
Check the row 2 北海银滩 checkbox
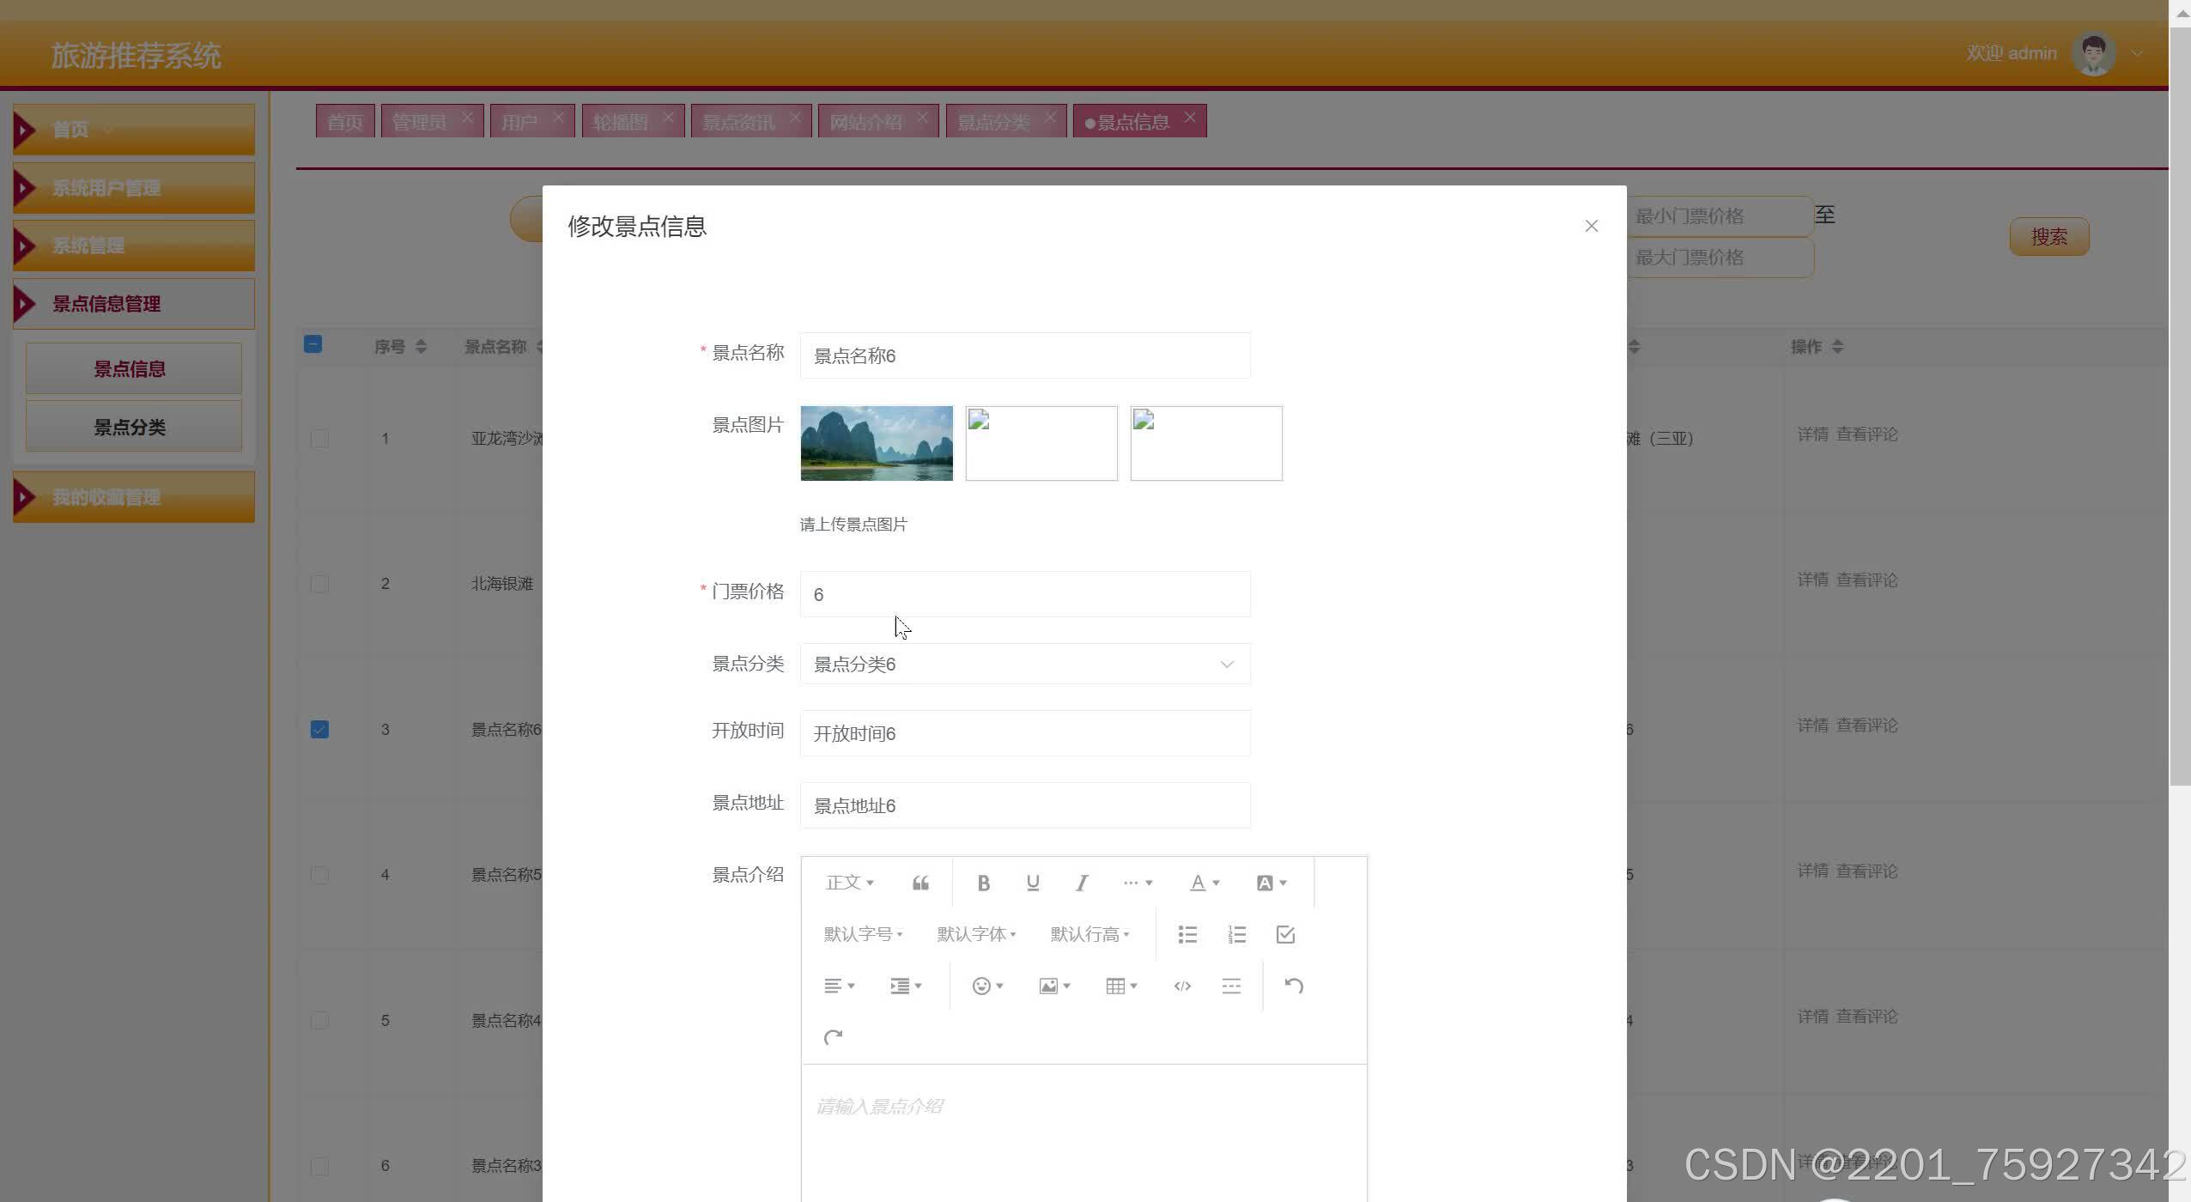tap(319, 584)
